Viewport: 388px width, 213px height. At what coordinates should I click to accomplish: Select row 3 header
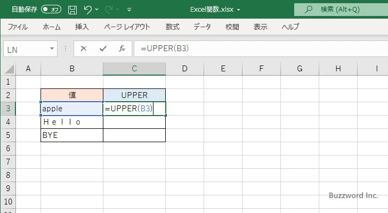[8, 109]
